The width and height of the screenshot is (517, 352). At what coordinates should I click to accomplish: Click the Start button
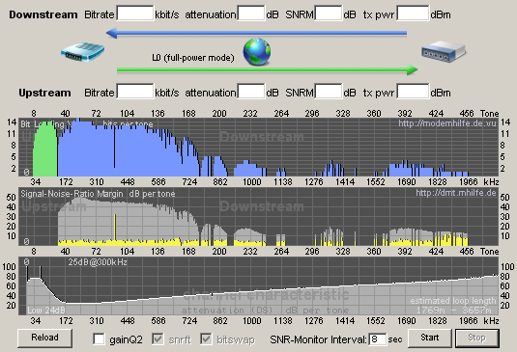(430, 338)
